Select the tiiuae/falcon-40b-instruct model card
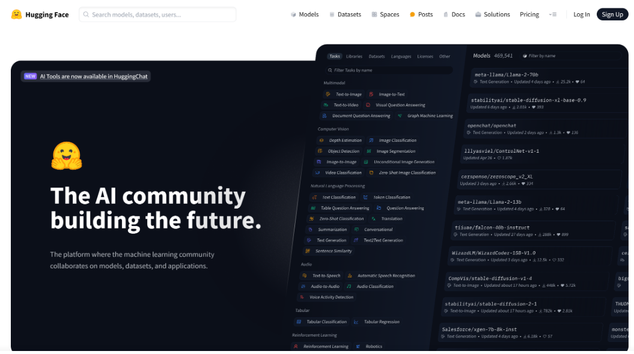Image resolution: width=634 pixels, height=354 pixels. coord(534,231)
